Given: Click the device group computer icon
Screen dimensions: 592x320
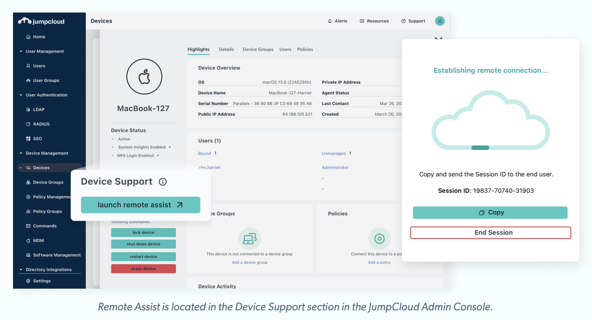Looking at the screenshot, I should (250, 239).
